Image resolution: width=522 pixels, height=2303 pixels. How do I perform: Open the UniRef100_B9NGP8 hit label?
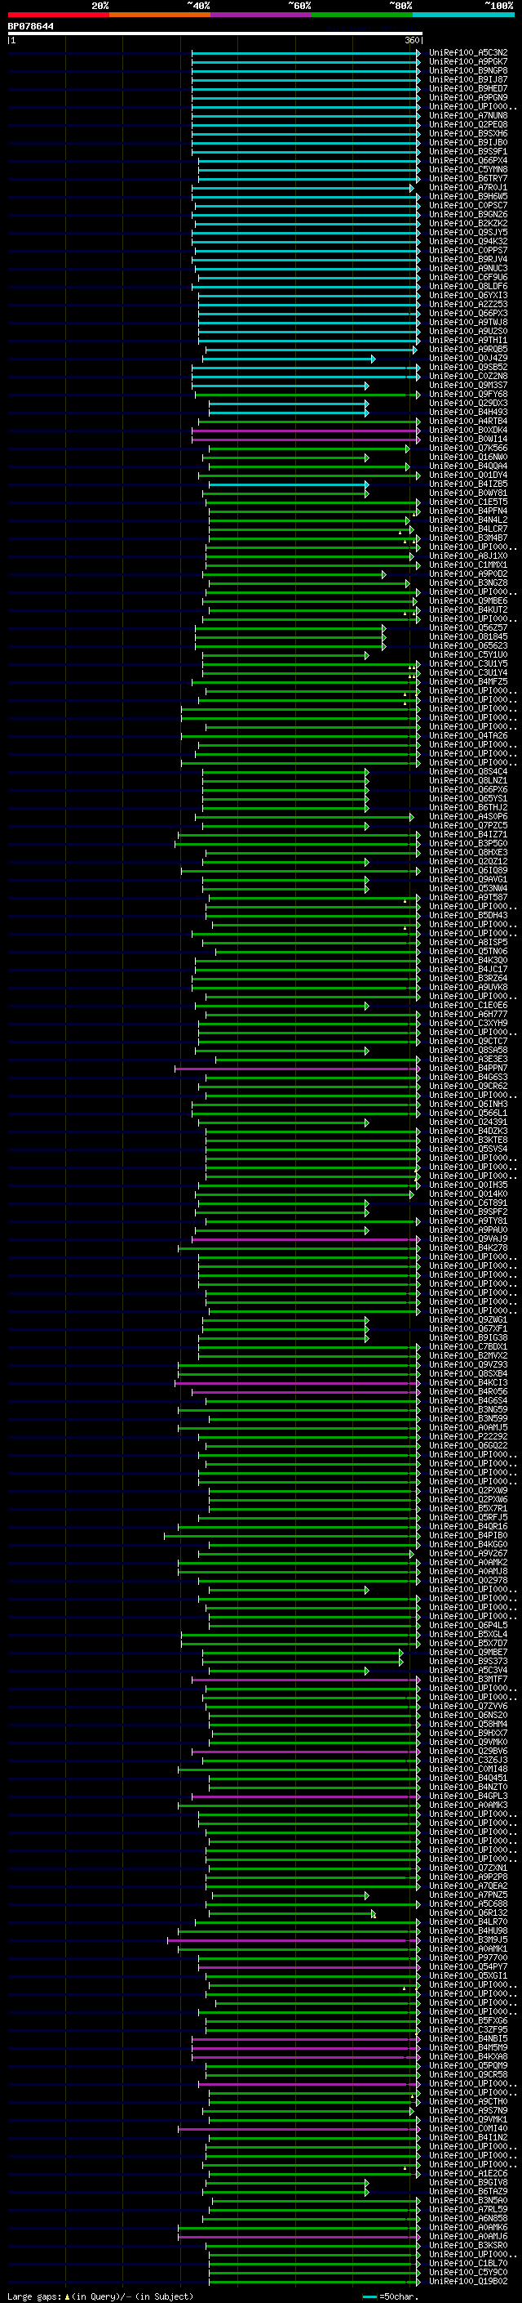coord(468,70)
